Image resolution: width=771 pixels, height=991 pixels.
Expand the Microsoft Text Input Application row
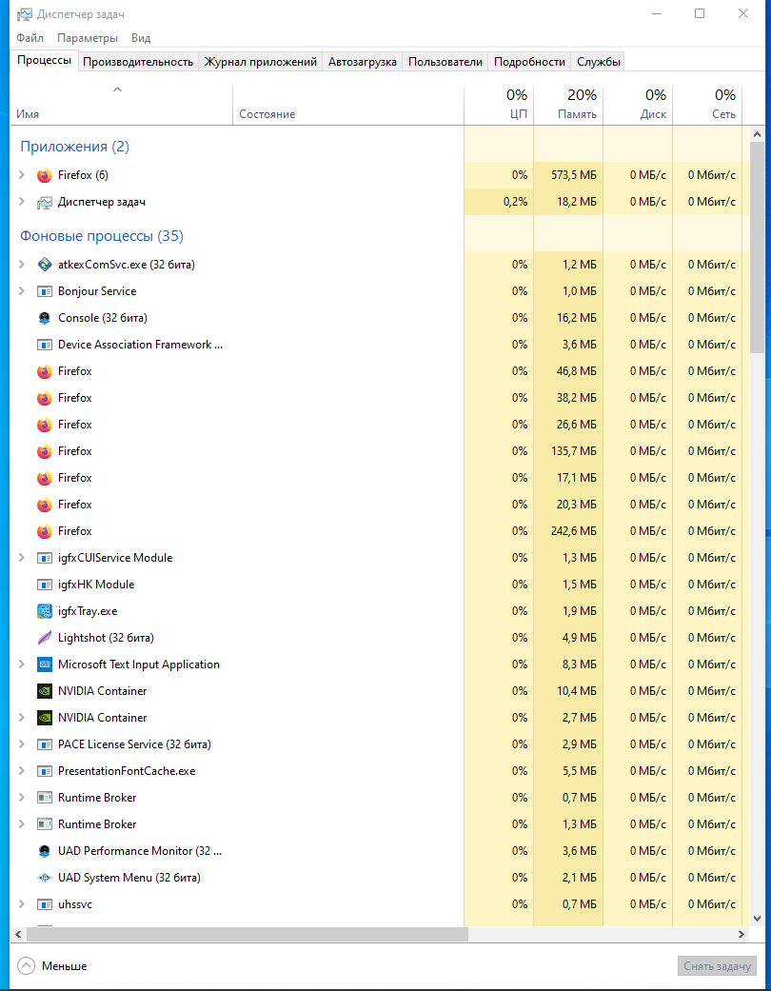[x=22, y=664]
